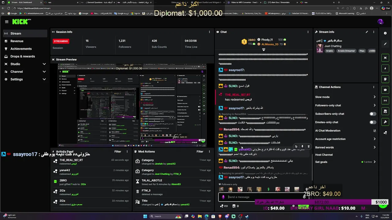Open the Just Chatting category thumbnail
Viewport: 392px width, 220px height.
click(x=319, y=48)
